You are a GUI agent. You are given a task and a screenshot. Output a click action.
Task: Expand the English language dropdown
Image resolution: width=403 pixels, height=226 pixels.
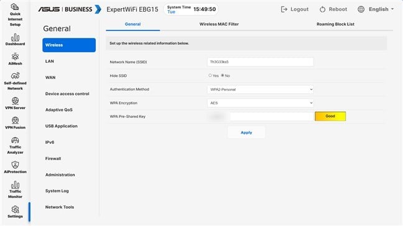point(381,9)
